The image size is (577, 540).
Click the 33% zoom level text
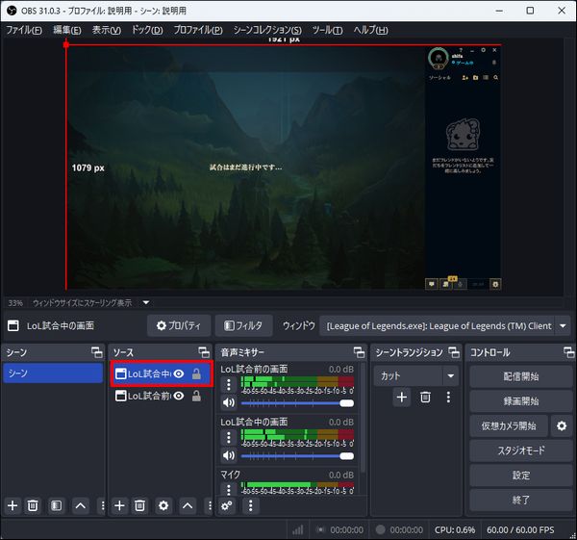[x=15, y=303]
